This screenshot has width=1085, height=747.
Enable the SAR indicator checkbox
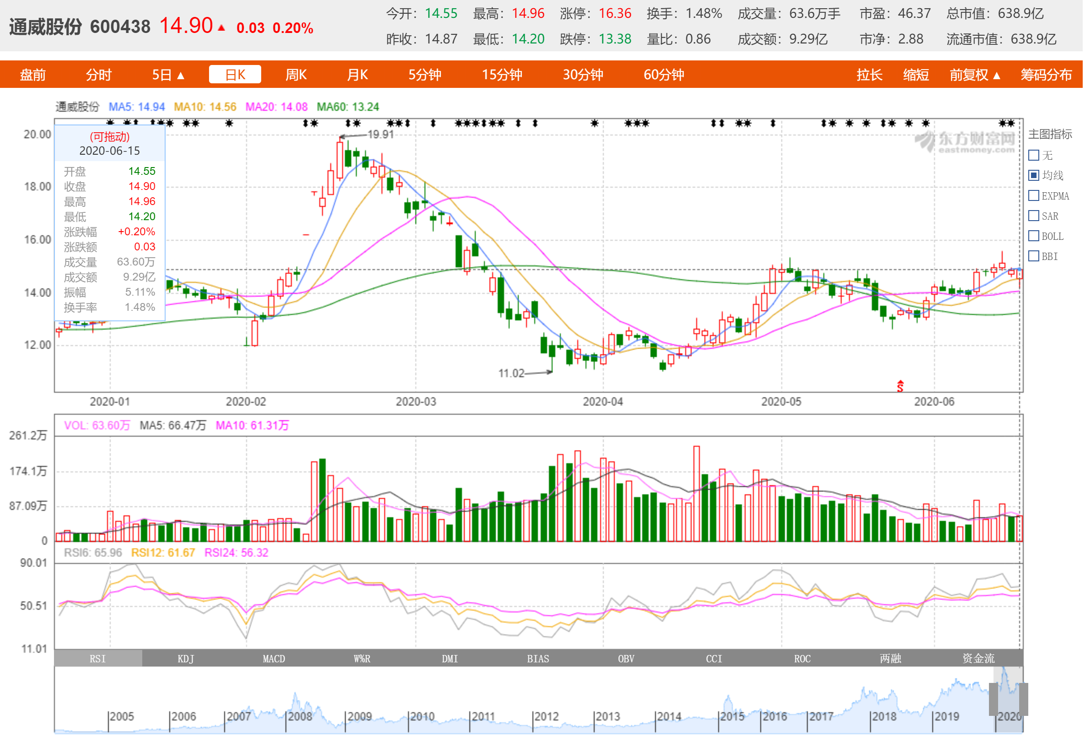[1034, 216]
